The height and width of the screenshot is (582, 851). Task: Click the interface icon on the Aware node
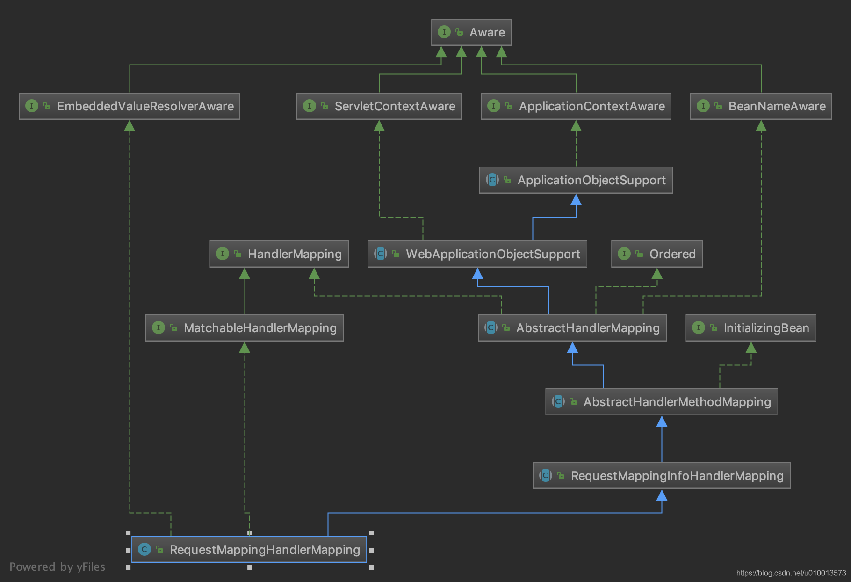tap(444, 32)
